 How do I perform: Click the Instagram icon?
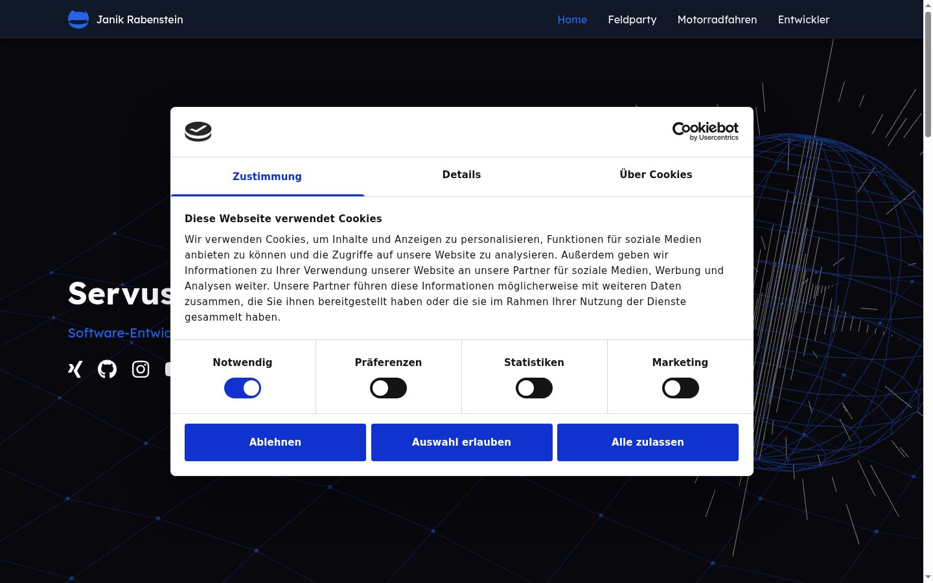click(141, 369)
